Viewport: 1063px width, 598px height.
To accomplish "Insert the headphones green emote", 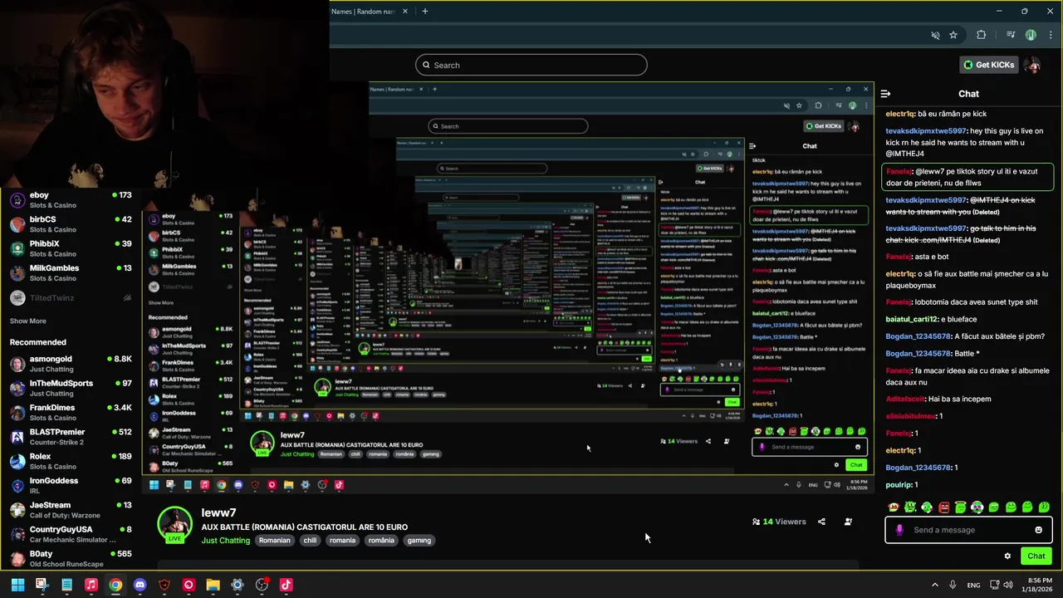I will coord(977,507).
